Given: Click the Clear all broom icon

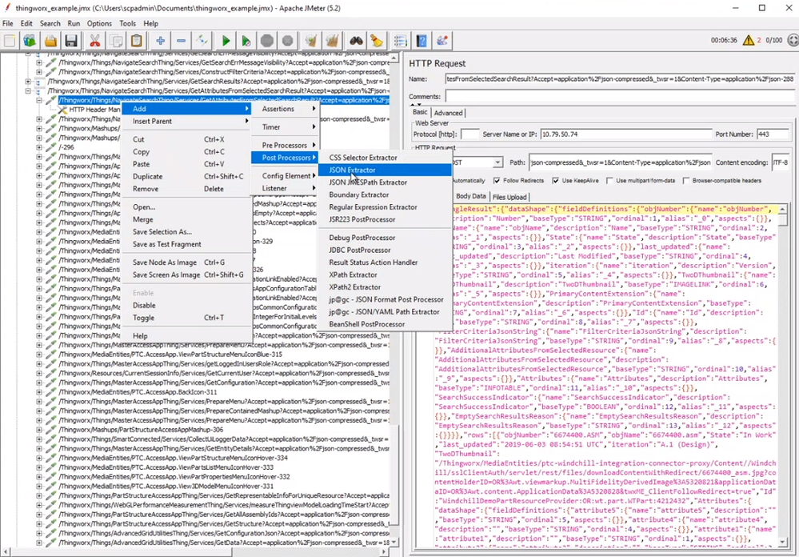Looking at the screenshot, I should tap(332, 40).
